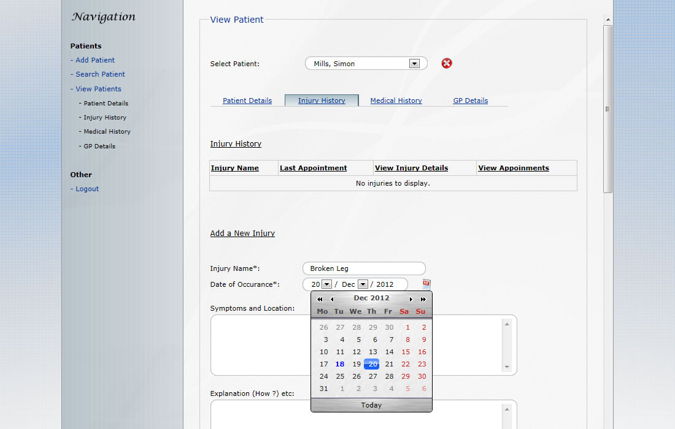This screenshot has height=429, width=675.
Task: Click the Injury Name input field
Action: 364,268
